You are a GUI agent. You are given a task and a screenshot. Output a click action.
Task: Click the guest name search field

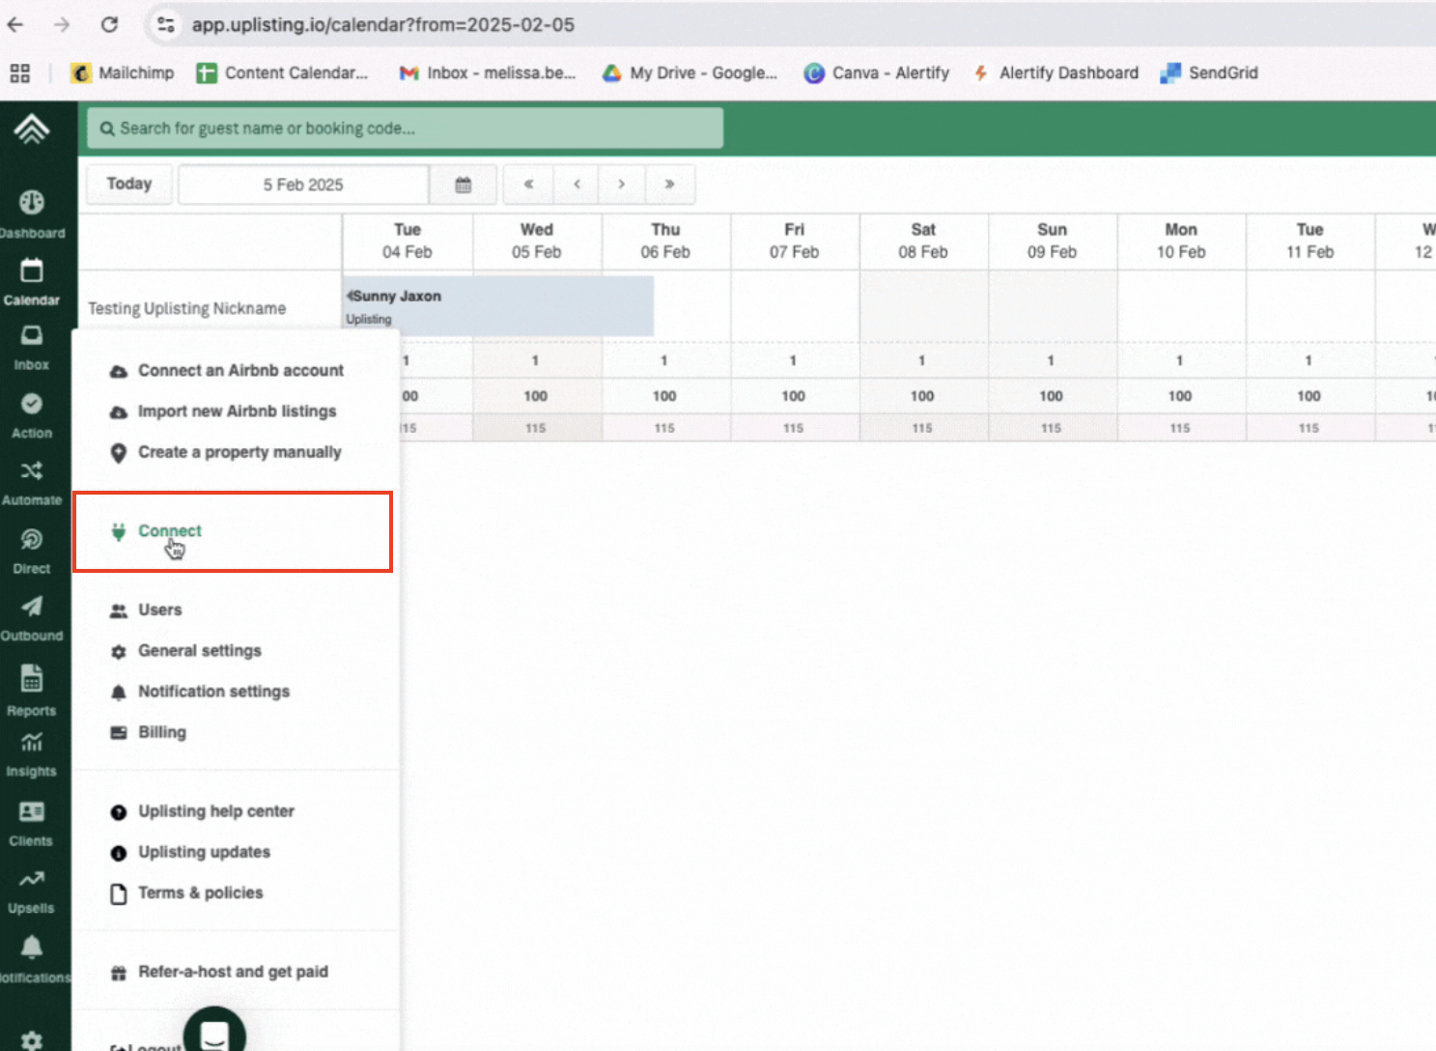[x=406, y=128]
